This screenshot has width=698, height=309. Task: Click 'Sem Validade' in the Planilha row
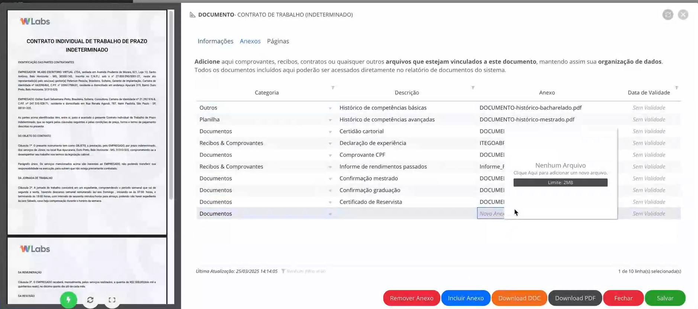point(649,120)
